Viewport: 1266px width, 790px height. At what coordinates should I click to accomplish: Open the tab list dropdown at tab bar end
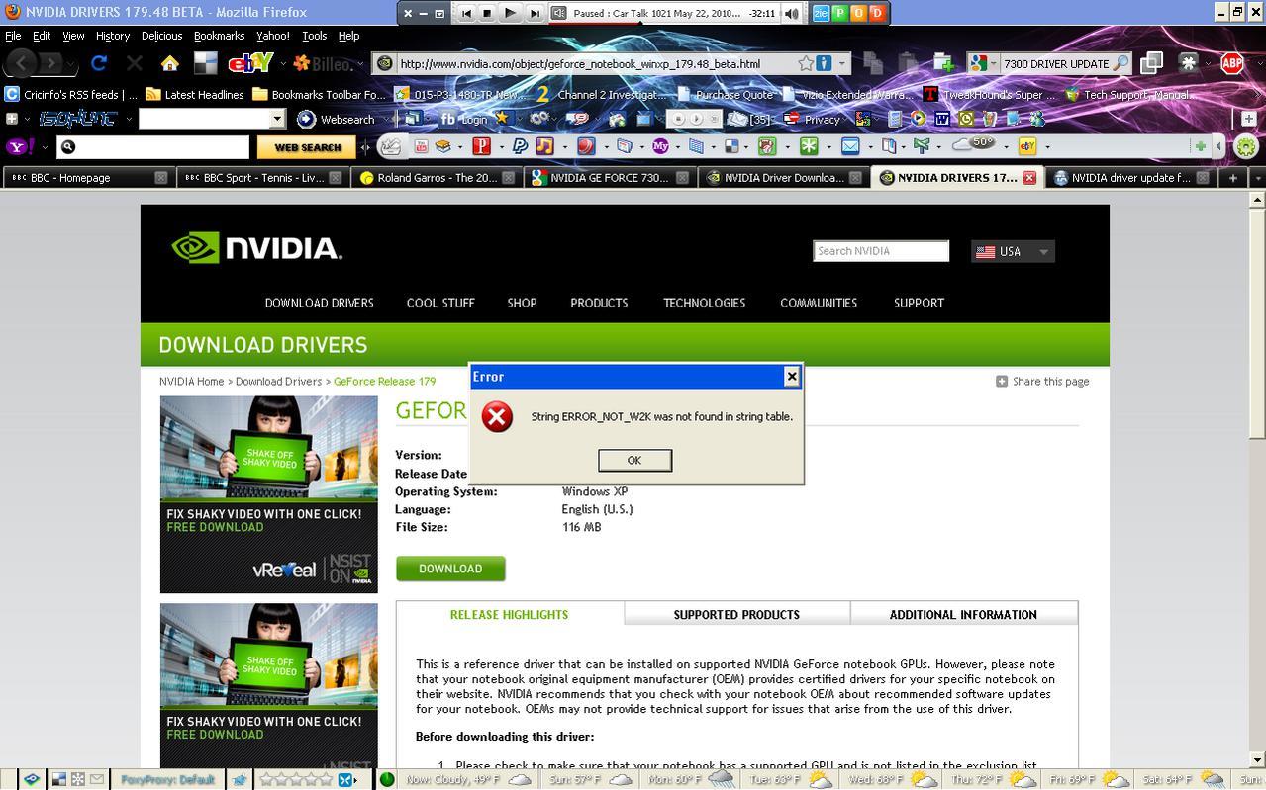click(1258, 178)
